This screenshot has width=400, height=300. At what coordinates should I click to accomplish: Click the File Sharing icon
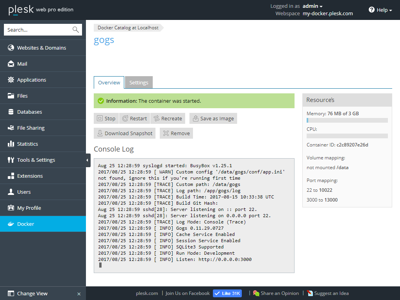[x=11, y=128]
